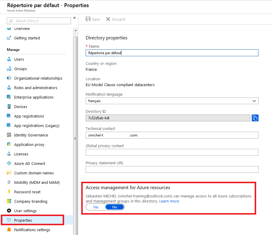273x235 pixels.
Task: Click the Groups icon in sidebar
Action: 9,69
